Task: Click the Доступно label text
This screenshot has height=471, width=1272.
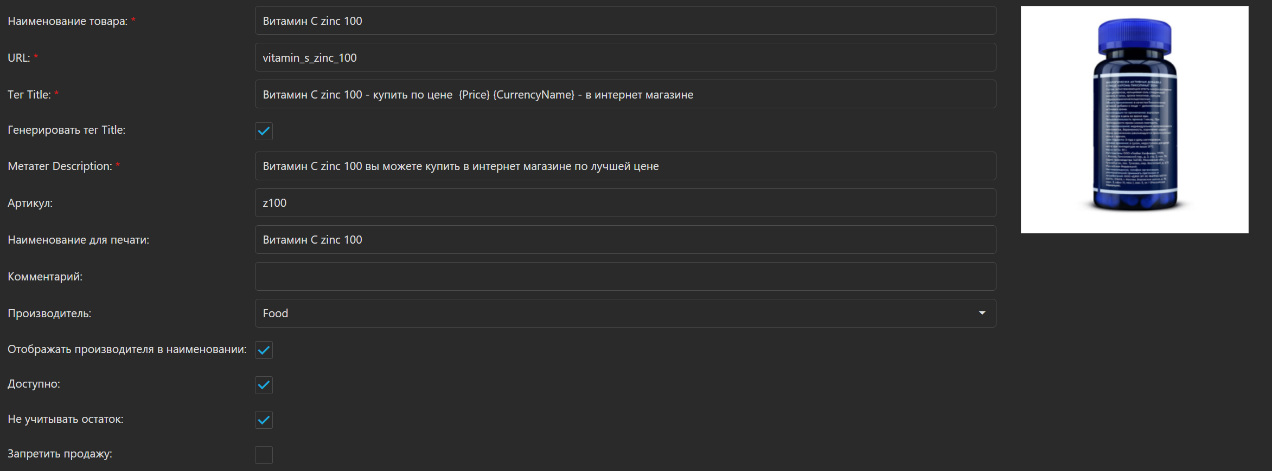Action: click(x=34, y=384)
